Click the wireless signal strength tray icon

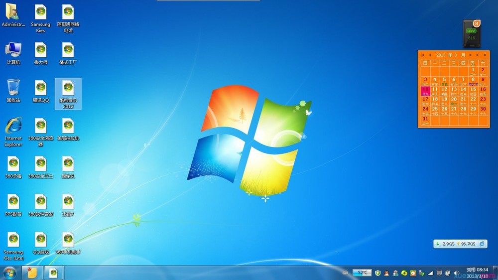[x=431, y=273]
